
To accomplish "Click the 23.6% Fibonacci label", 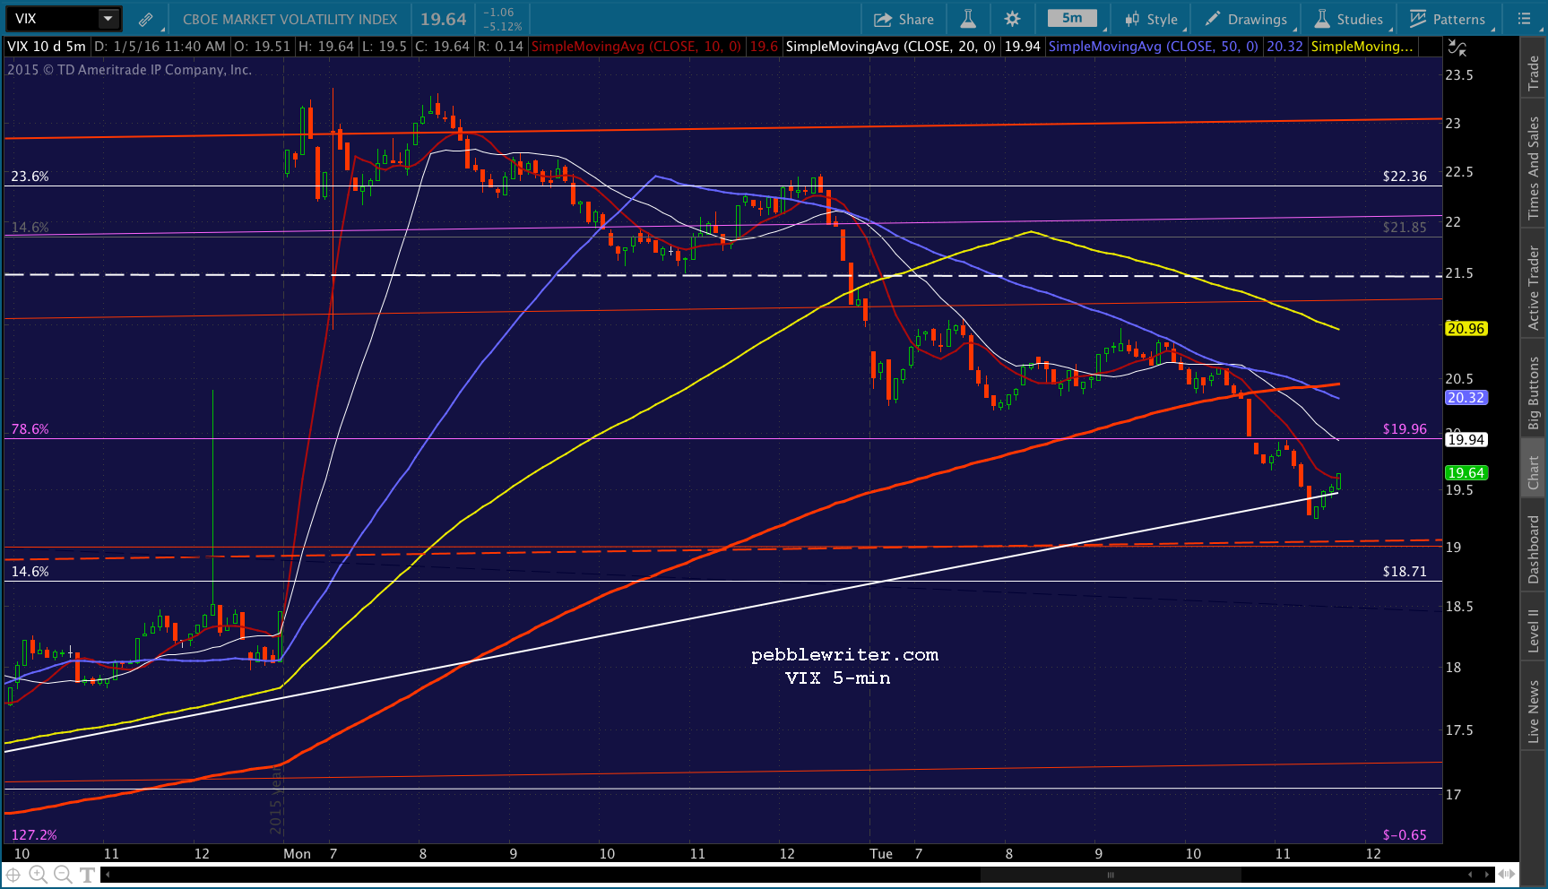I will click(30, 177).
